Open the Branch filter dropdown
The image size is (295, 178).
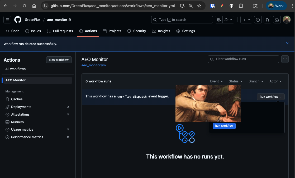[255, 81]
